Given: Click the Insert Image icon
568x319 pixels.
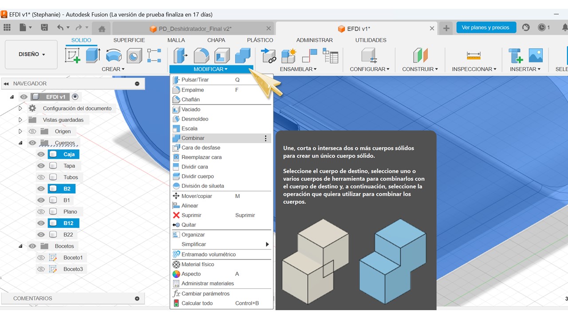Looking at the screenshot, I should [536, 55].
